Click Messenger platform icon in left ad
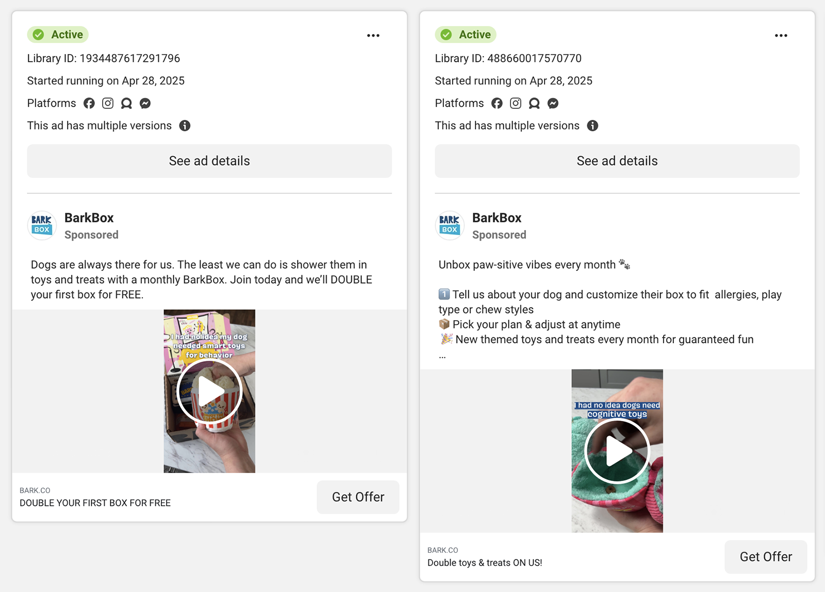Viewport: 825px width, 592px height. 145,103
